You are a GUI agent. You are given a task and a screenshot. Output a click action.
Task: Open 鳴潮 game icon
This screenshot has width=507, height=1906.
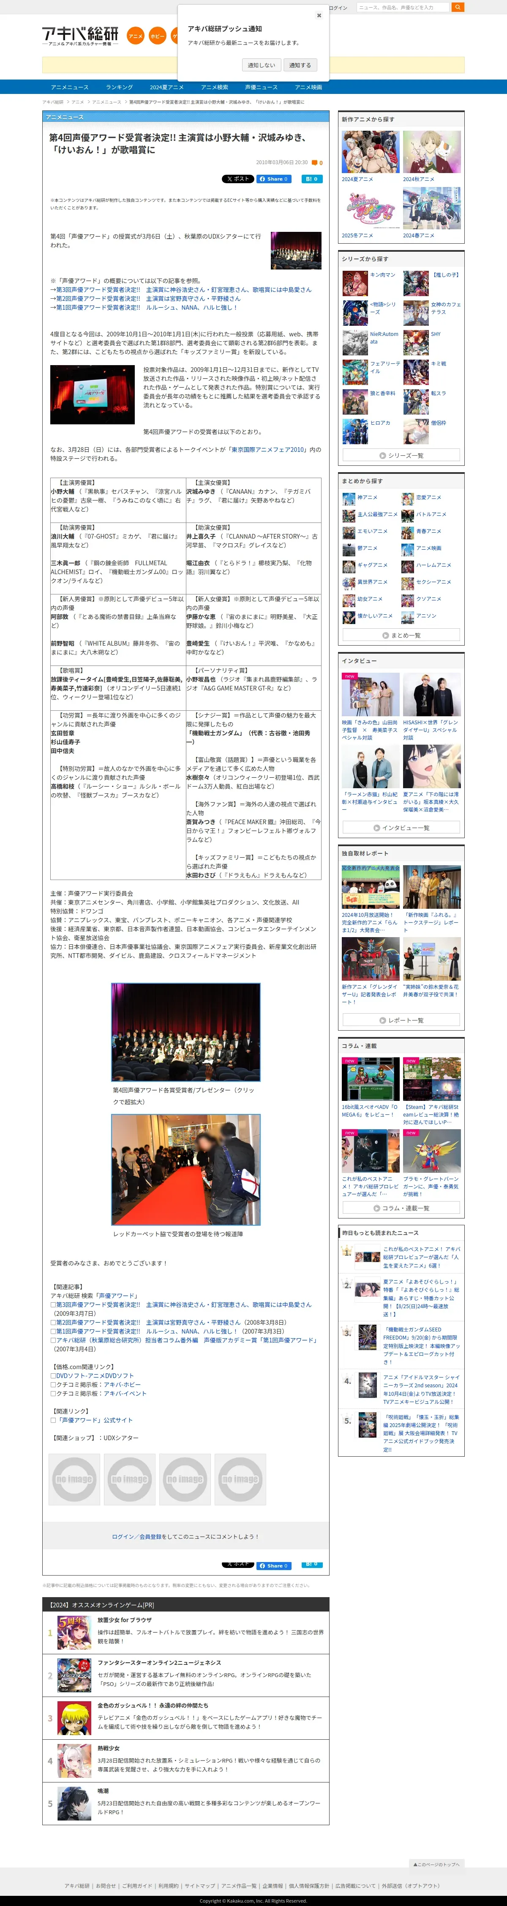click(75, 1804)
